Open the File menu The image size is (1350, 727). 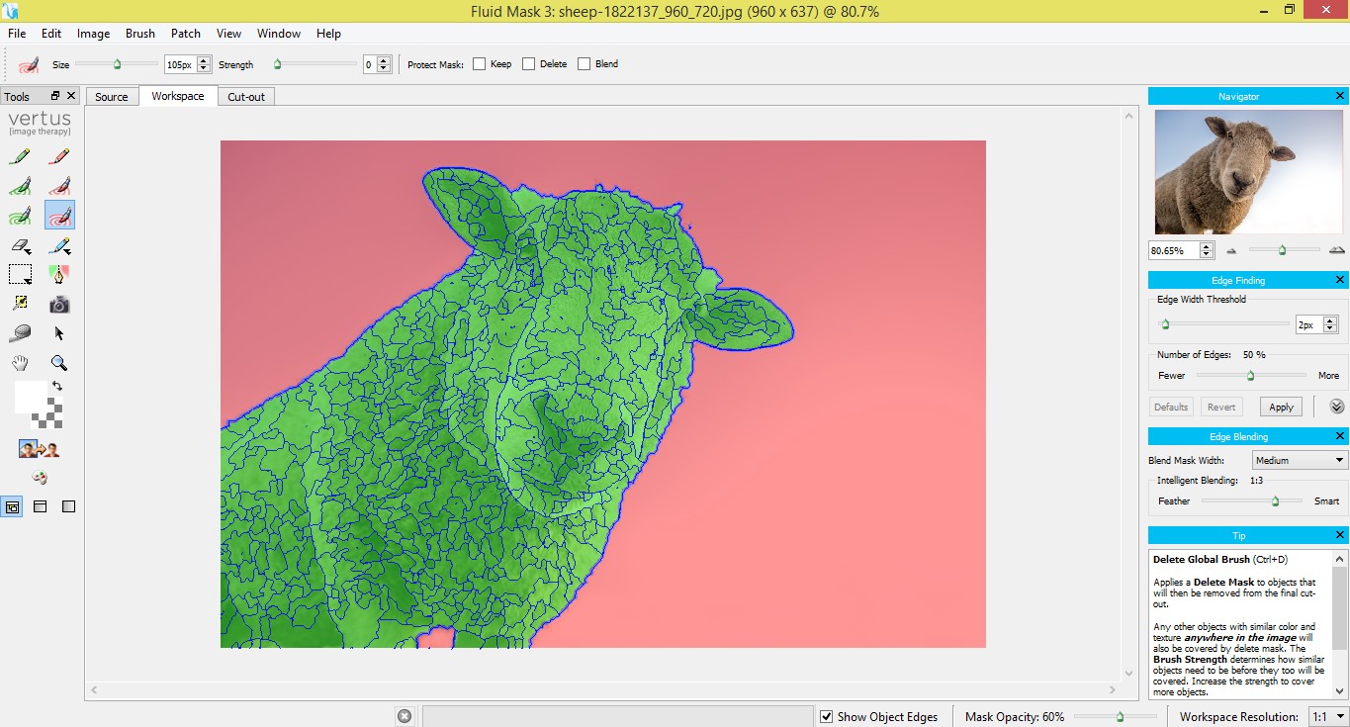pos(17,33)
